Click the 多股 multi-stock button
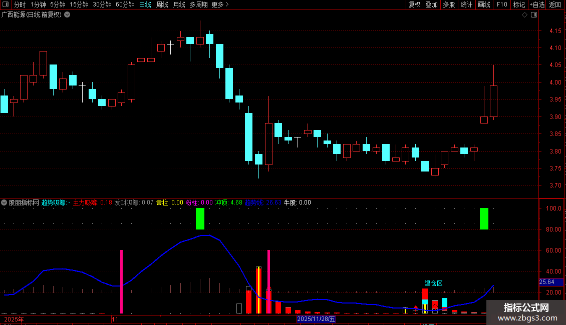This screenshot has height=325, width=566. 449,4
